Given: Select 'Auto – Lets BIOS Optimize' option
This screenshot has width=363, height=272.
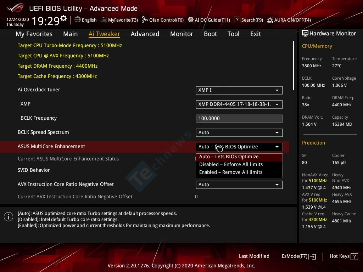Looking at the screenshot, I should [x=239, y=157].
